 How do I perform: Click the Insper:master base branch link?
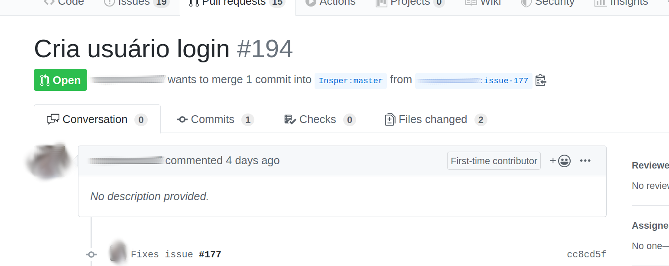[351, 81]
